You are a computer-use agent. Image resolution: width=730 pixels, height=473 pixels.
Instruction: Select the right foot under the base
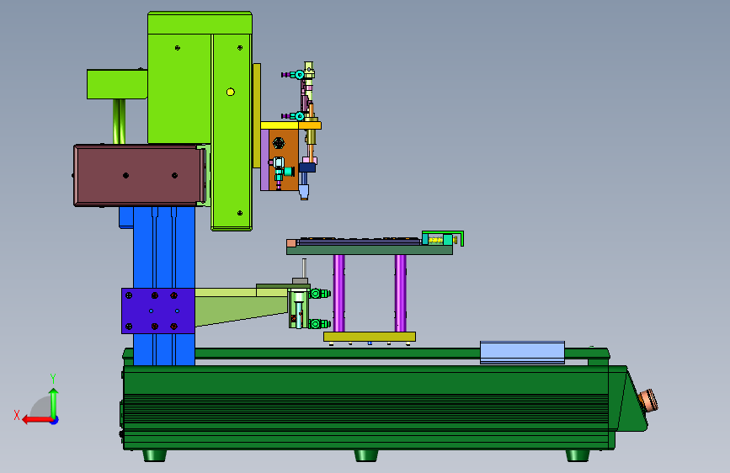[x=578, y=455]
